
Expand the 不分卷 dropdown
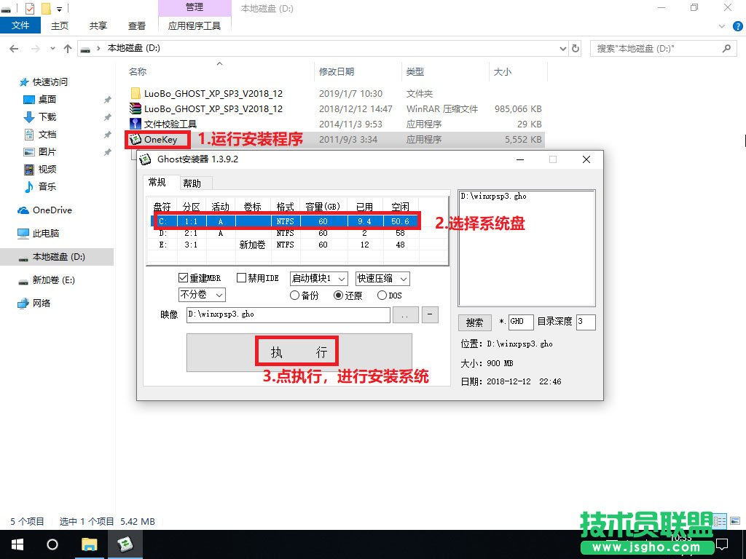click(x=202, y=295)
